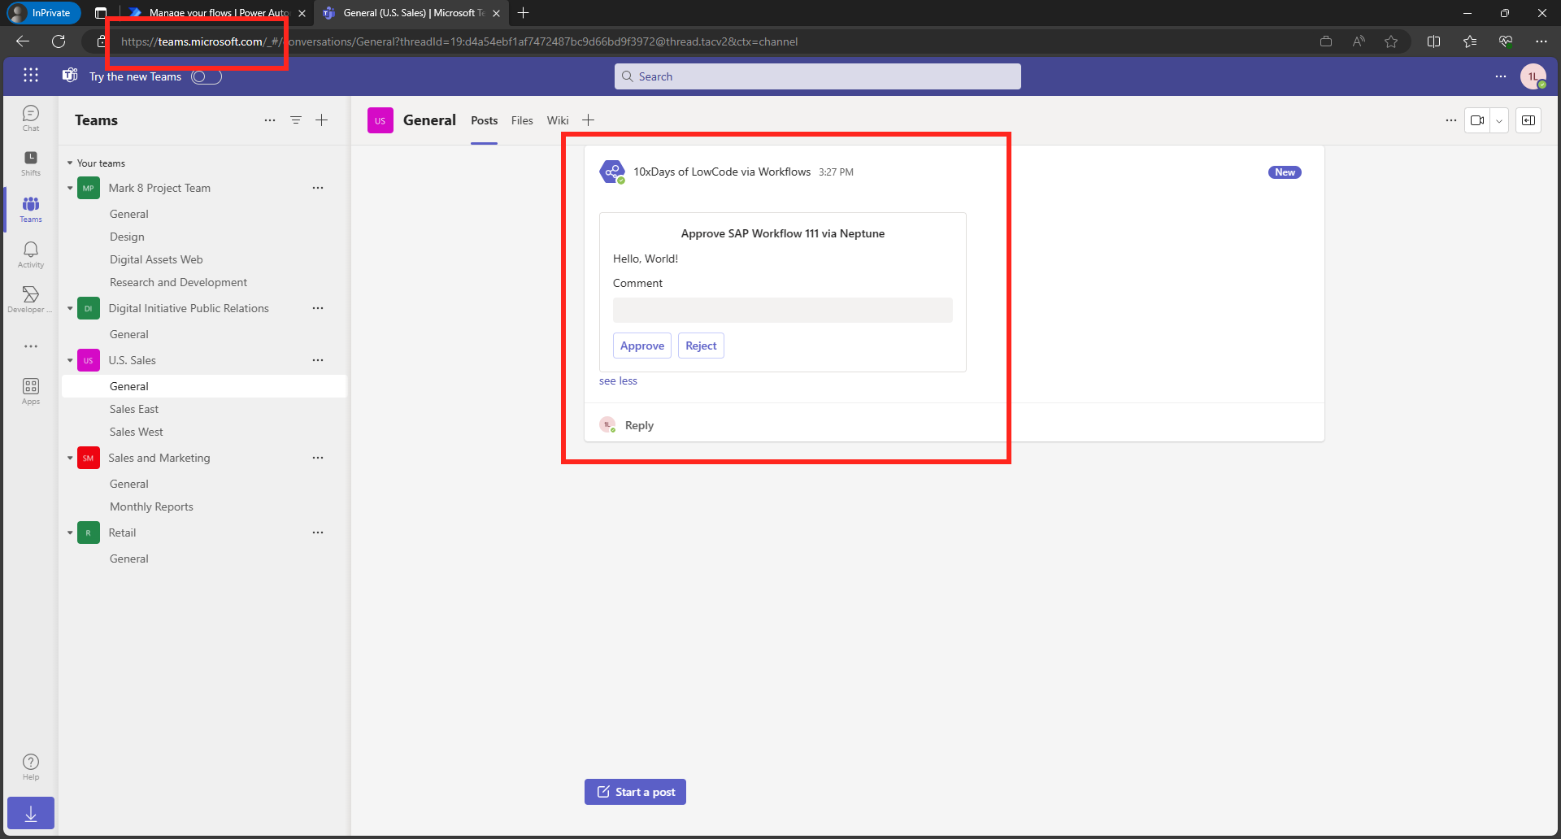Open more options for Sales and Marketing
This screenshot has height=839, width=1561.
click(318, 458)
